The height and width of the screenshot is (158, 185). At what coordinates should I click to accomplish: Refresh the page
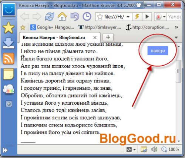[50, 16]
